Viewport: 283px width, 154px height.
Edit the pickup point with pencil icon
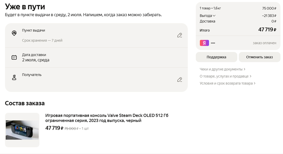click(179, 35)
